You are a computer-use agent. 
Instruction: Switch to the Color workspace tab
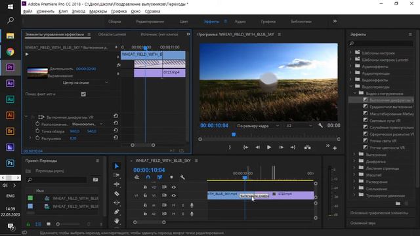pyautogui.click(x=184, y=22)
